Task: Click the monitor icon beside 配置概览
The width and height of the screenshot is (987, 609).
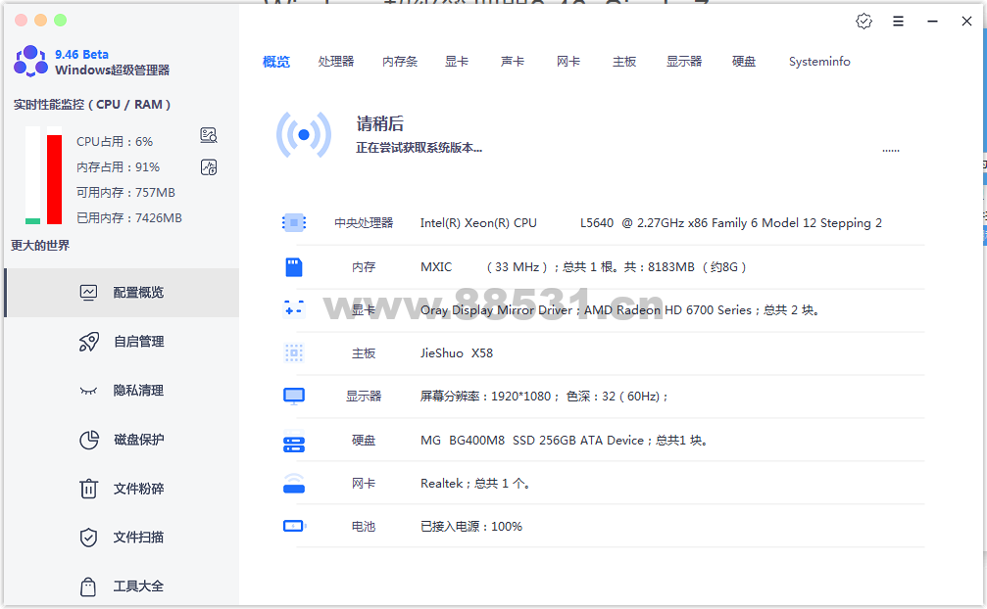Action: (89, 292)
